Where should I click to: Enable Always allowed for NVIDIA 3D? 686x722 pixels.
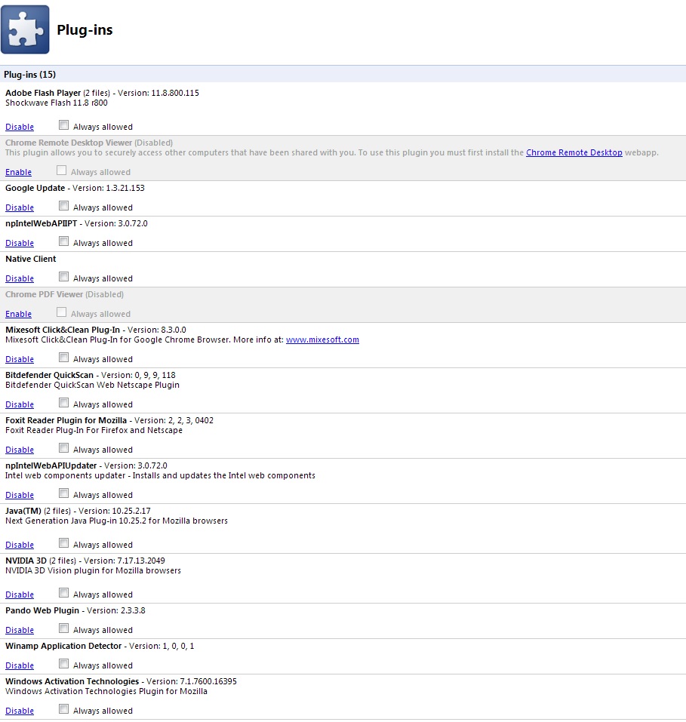[x=63, y=592]
